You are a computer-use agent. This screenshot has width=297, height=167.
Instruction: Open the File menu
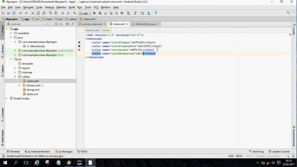pos(3,7)
